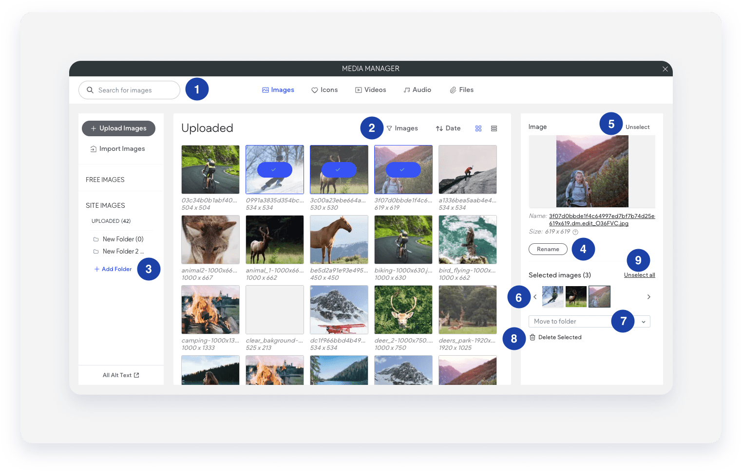Switch to grid view layout

(478, 128)
